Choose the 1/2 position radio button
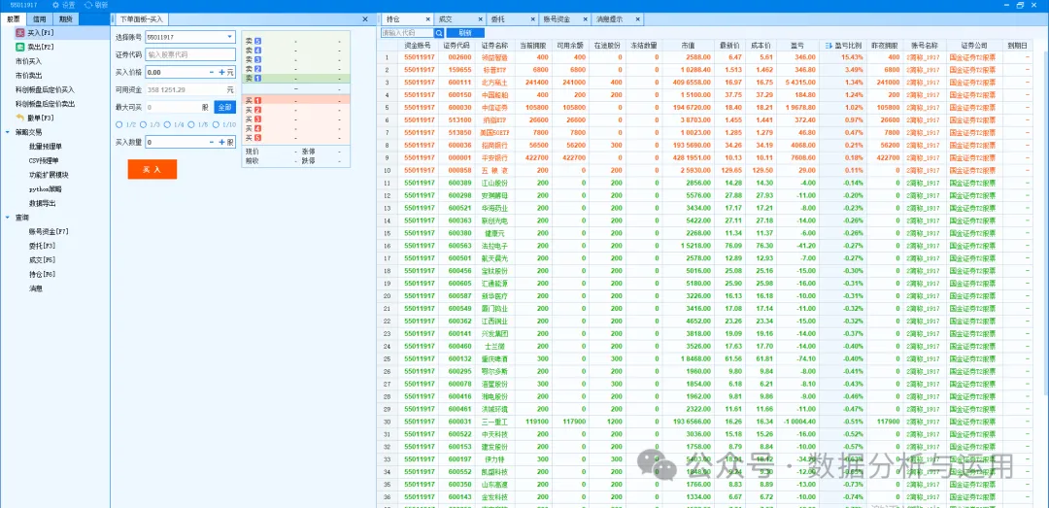The width and height of the screenshot is (1049, 508). click(x=119, y=124)
